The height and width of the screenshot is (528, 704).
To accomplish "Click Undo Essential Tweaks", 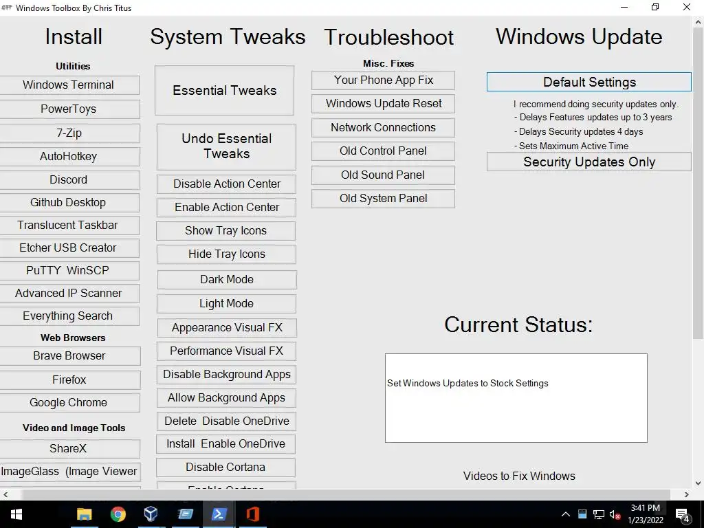I will click(226, 147).
